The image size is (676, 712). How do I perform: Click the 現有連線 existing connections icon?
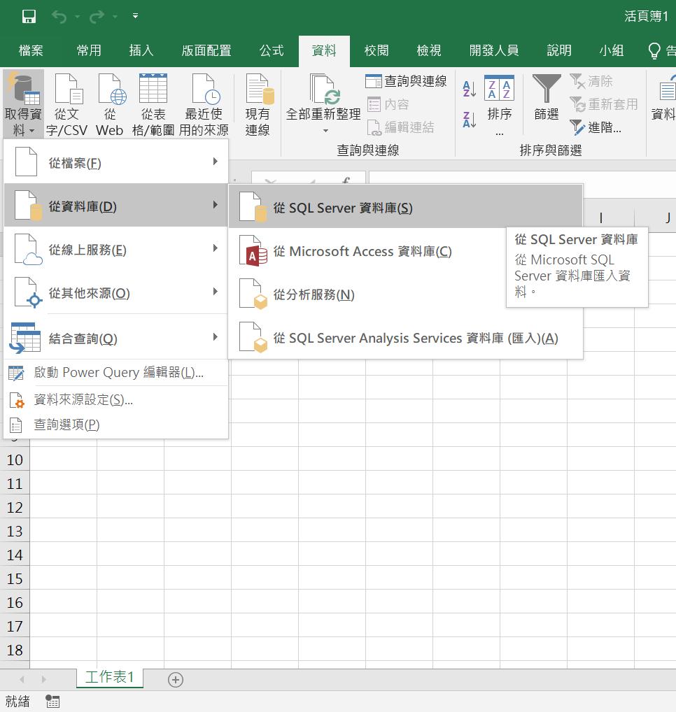258,104
